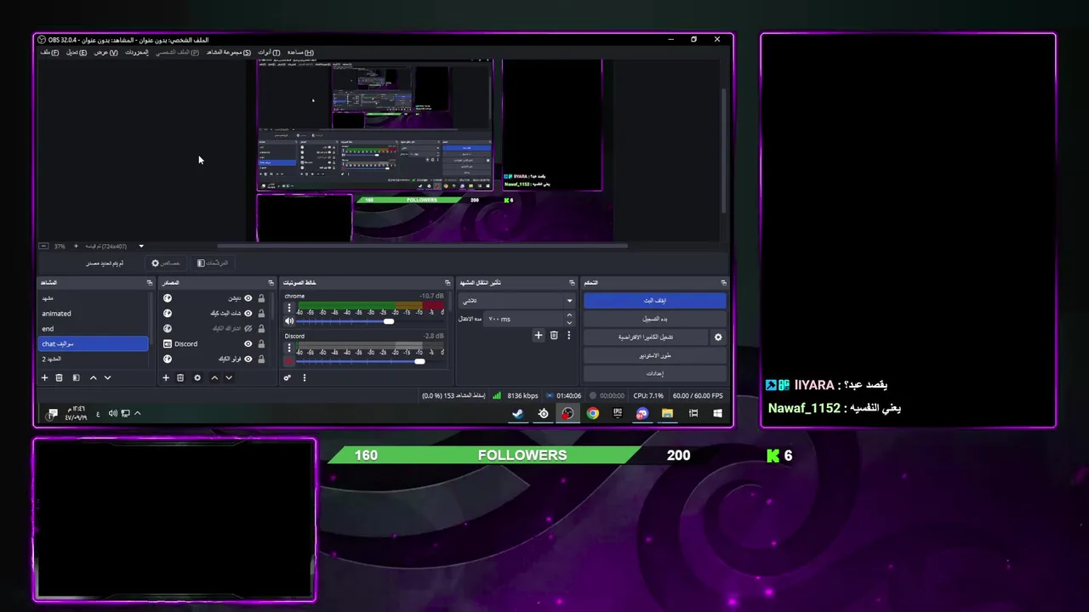Show hidden system tray icons via taskbar chevron
The image size is (1089, 612).
137,414
